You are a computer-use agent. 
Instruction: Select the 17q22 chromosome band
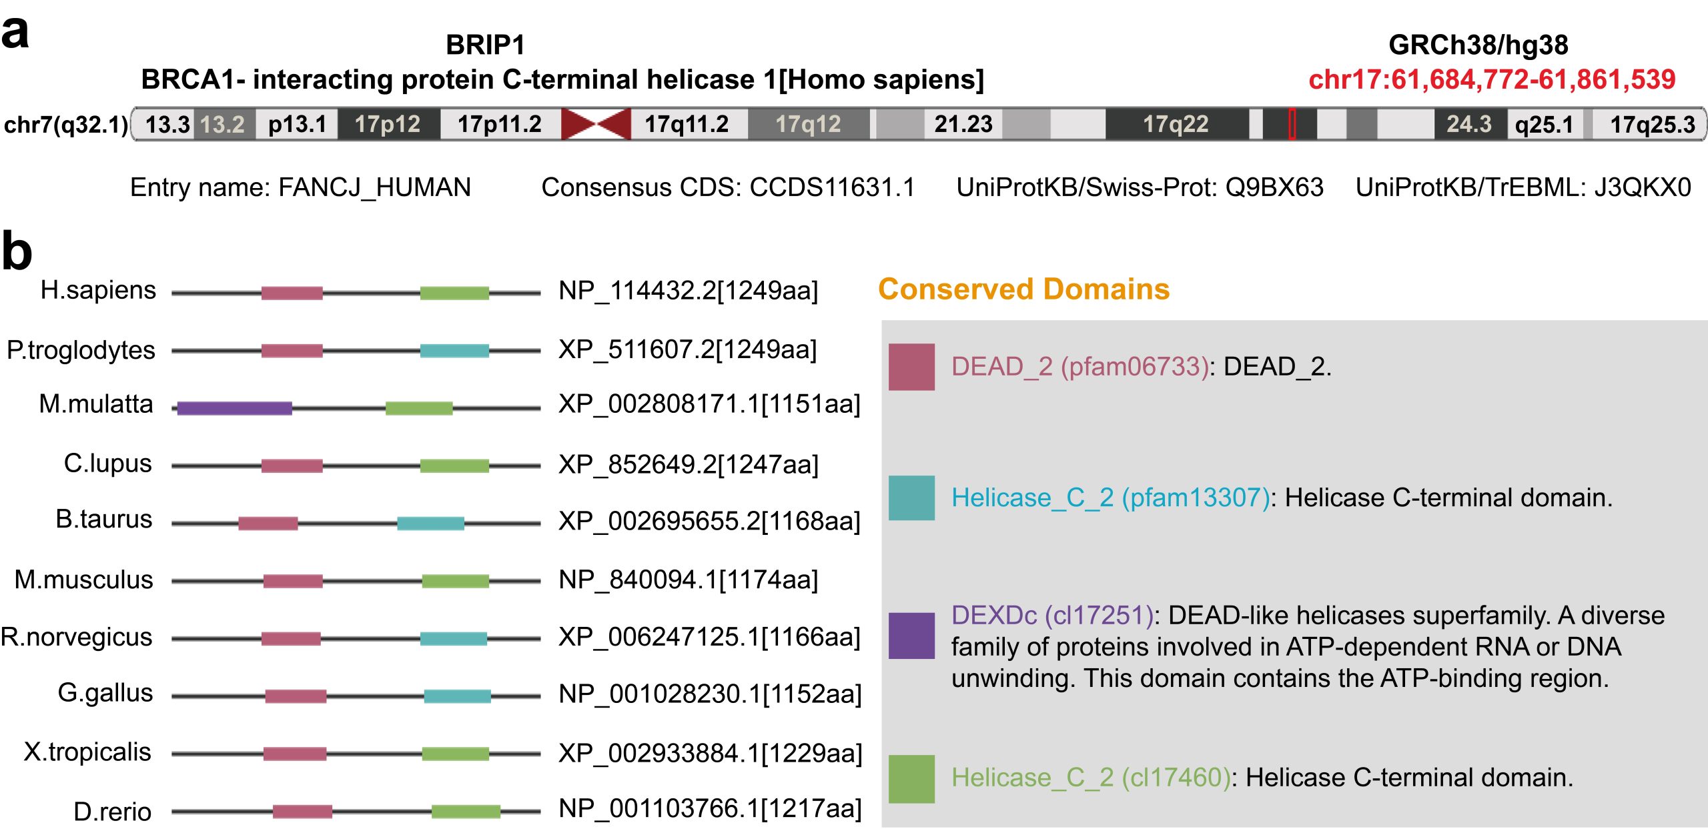click(1176, 124)
